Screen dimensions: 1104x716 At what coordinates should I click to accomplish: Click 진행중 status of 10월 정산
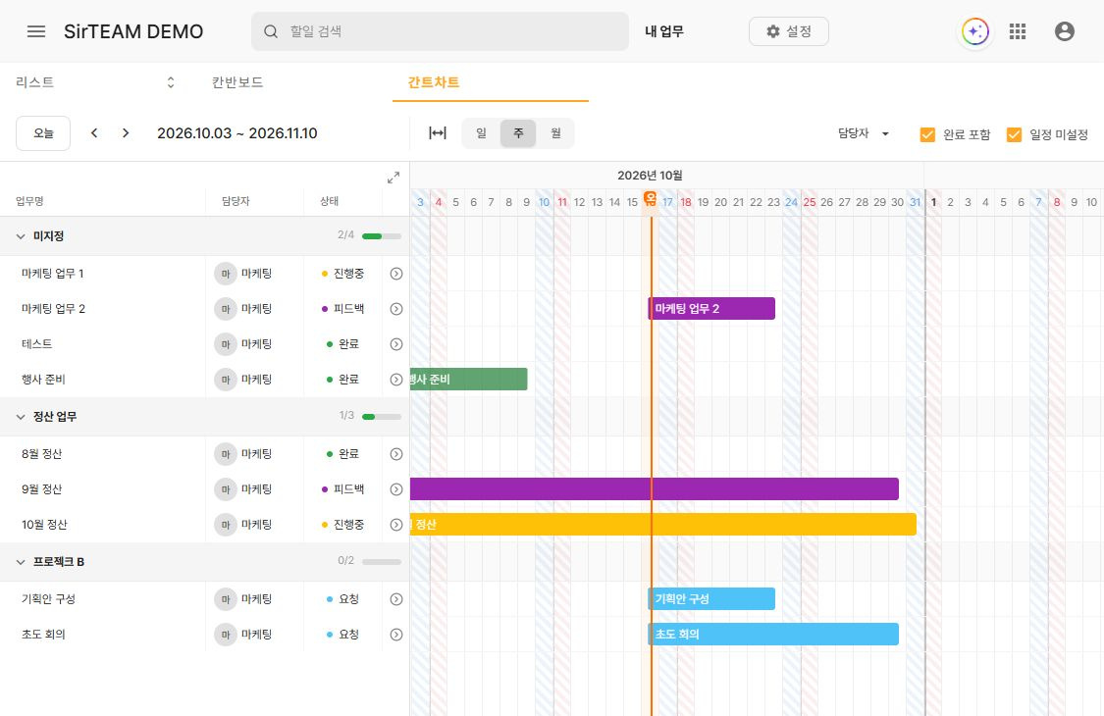342,525
